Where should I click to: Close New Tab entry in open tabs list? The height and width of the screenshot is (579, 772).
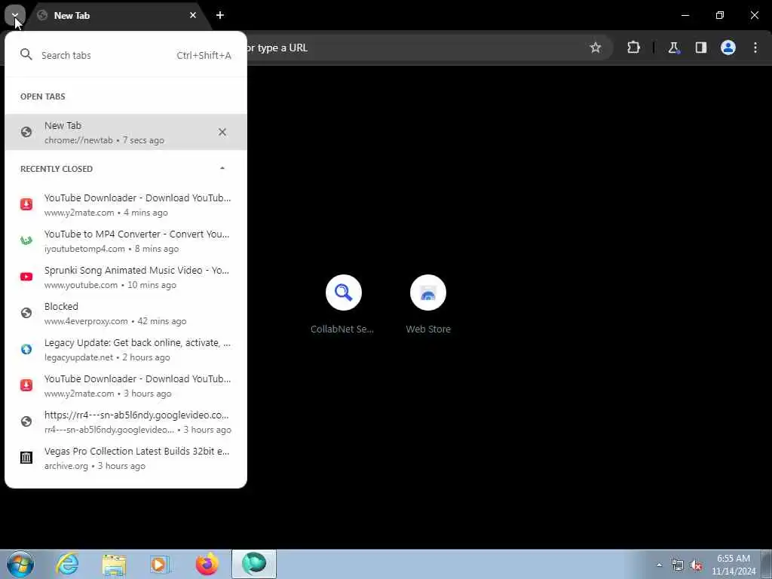click(222, 132)
